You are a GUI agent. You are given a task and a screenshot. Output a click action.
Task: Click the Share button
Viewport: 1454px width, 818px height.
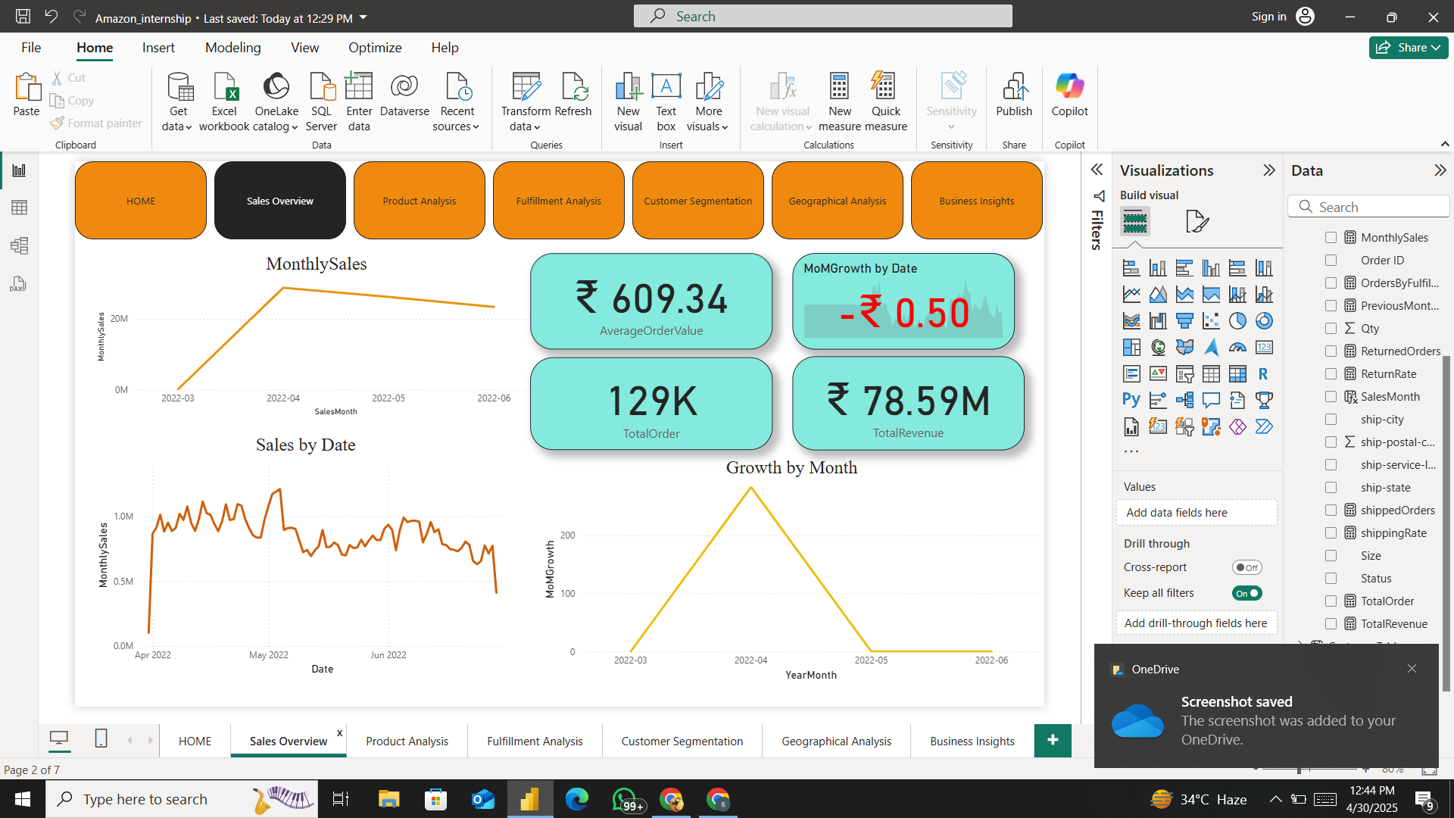[1407, 47]
